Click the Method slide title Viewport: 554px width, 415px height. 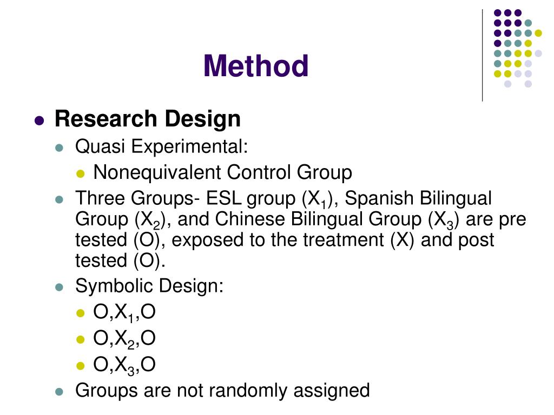(x=256, y=66)
